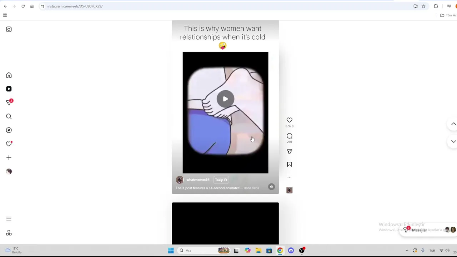Open the Mesajlar floating messages button
Screen dimensions: 457x257
(x=428, y=230)
